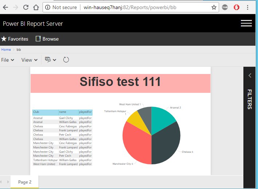The height and width of the screenshot is (189, 258).
Task: Click the 'Gael Clichy' cell in Arsenal row
Action: (66, 118)
